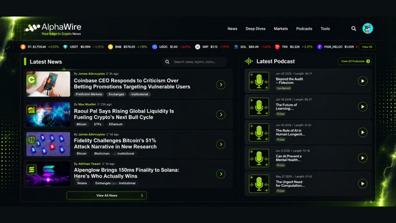Click Can AI Prevent microphone thumbnail

tap(259, 158)
